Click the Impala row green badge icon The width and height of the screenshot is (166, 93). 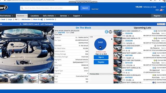[155, 38]
